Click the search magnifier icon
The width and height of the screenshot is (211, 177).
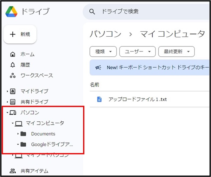92,12
